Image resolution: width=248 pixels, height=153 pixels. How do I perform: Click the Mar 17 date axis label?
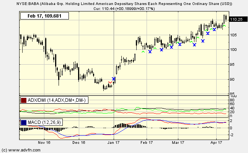point(178,143)
